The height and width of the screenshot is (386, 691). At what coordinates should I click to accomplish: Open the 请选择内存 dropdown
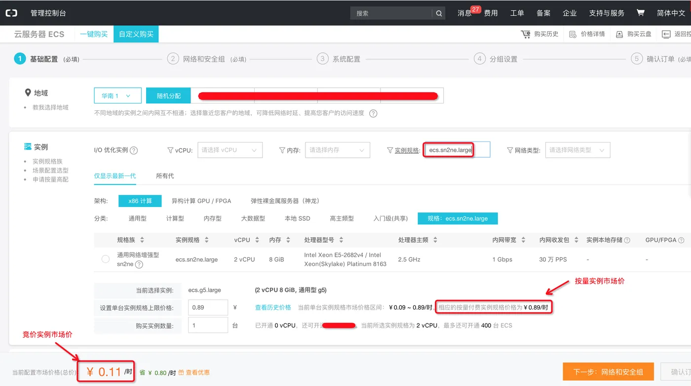338,150
